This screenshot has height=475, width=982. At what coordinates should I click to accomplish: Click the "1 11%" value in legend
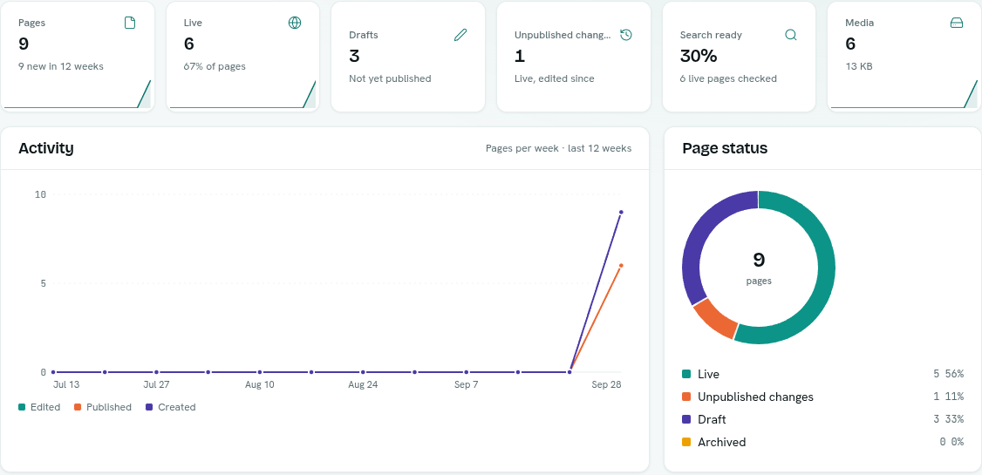coord(948,397)
